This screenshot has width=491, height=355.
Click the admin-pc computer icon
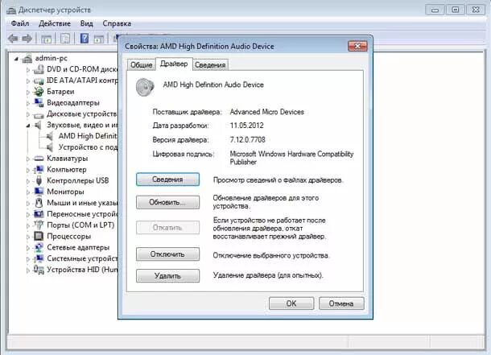(x=27, y=58)
